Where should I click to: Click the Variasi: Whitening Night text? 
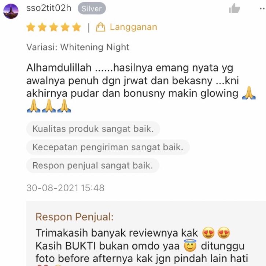pos(78,47)
